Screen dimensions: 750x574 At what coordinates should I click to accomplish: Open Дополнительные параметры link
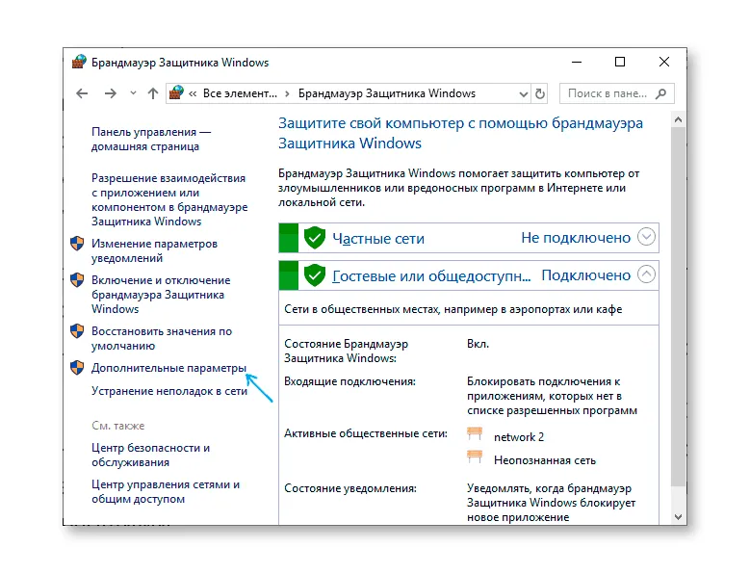(x=168, y=368)
